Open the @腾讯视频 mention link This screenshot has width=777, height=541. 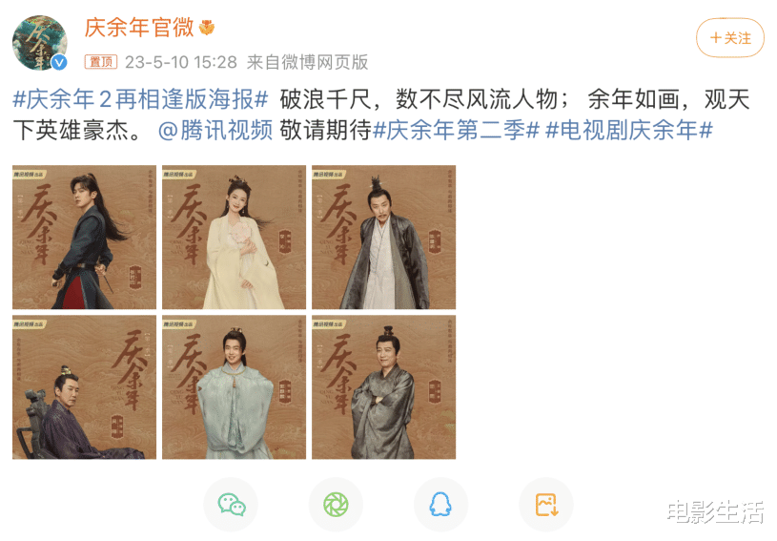pos(215,131)
